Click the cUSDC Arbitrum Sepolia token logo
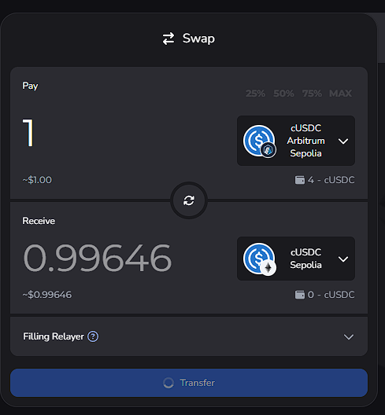The height and width of the screenshot is (415, 385). (x=259, y=141)
